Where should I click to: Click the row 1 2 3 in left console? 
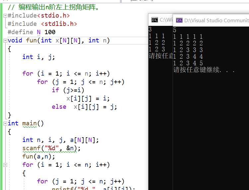pos(157,49)
